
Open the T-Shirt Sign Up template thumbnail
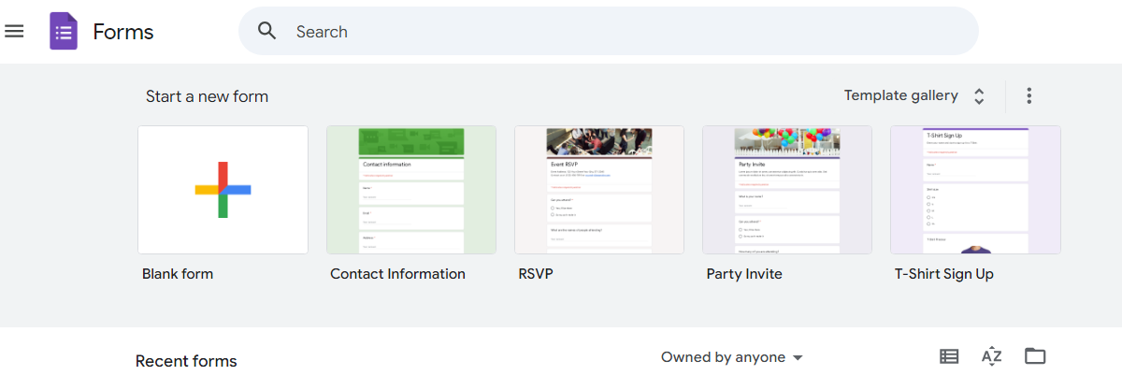pyautogui.click(x=975, y=190)
